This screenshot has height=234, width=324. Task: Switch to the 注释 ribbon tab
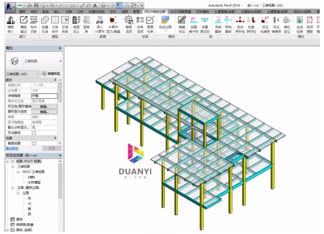pyautogui.click(x=68, y=12)
